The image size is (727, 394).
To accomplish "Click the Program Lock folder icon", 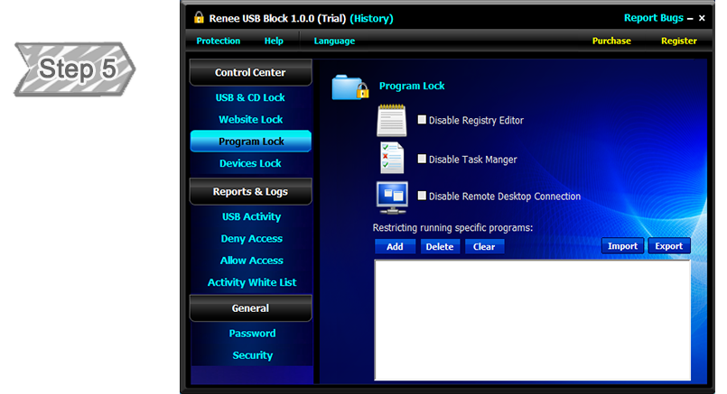I will point(350,87).
